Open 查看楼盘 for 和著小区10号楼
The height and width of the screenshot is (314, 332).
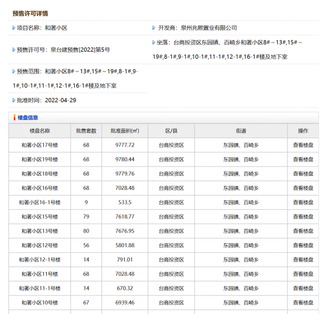tap(303, 302)
